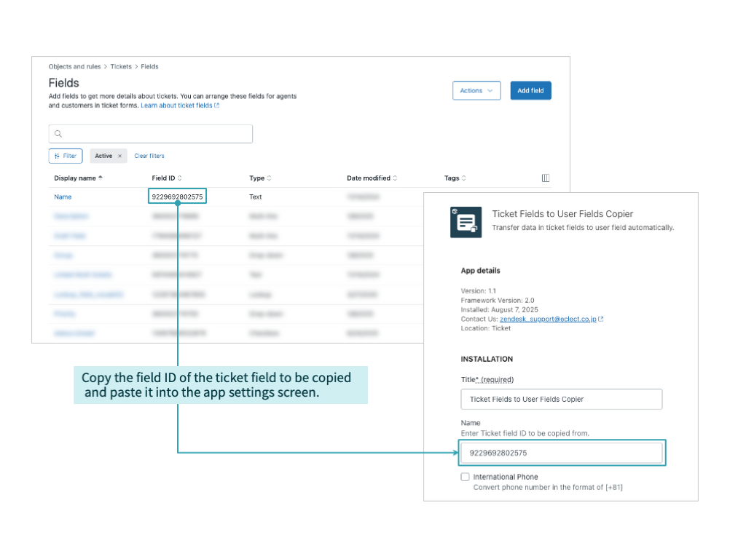Open Objects and rules from the breadcrumb

(74, 66)
